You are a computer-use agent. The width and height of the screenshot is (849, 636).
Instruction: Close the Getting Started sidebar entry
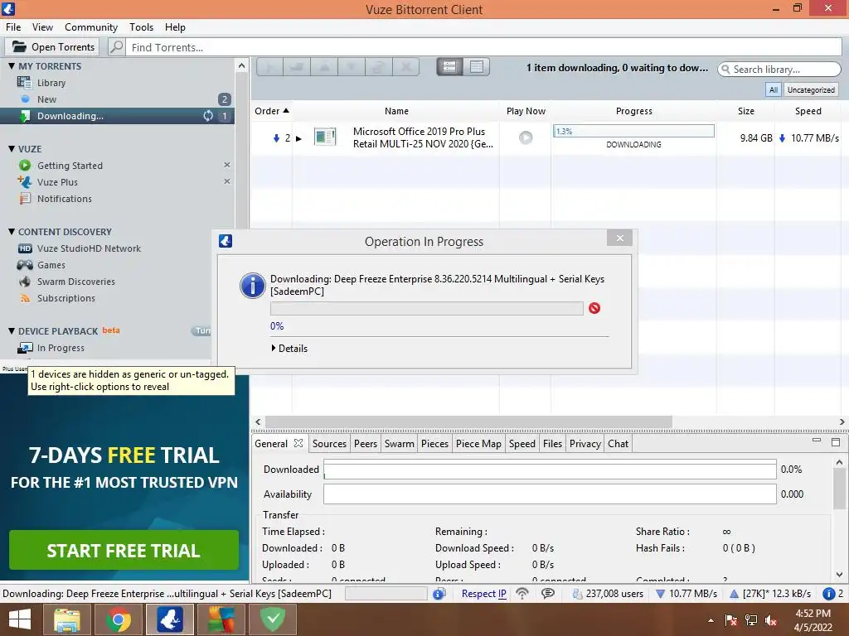coord(227,165)
